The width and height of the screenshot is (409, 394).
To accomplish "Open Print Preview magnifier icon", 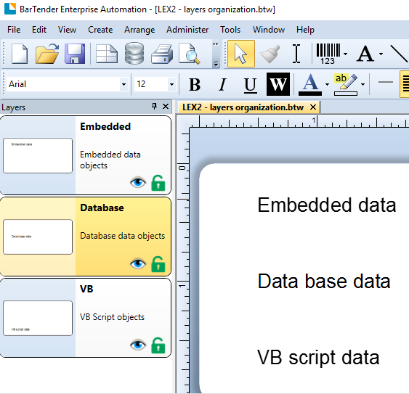I will click(190, 54).
